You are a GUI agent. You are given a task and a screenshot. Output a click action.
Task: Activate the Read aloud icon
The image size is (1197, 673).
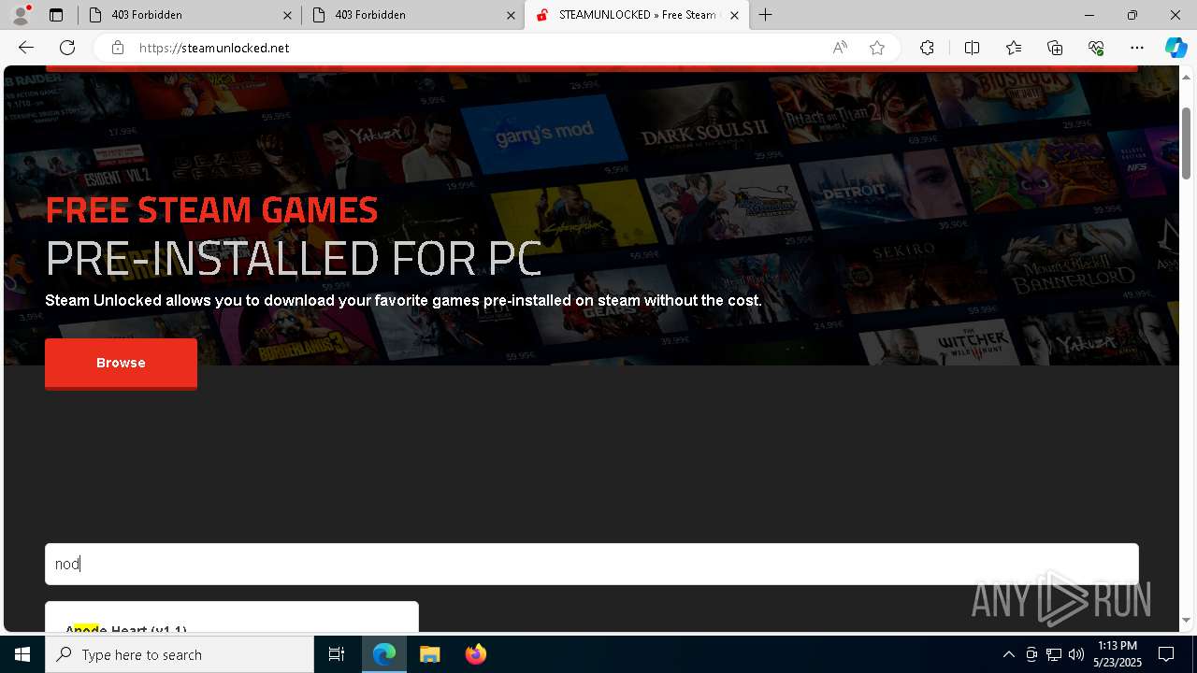click(840, 48)
